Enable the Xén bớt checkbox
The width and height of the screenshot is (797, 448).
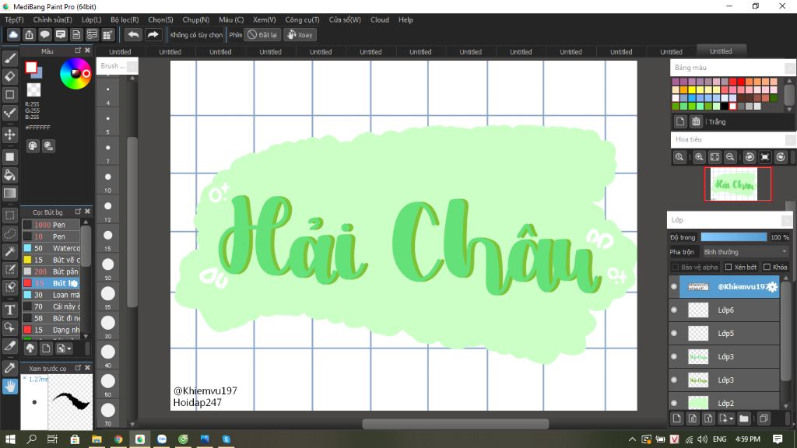coord(729,268)
